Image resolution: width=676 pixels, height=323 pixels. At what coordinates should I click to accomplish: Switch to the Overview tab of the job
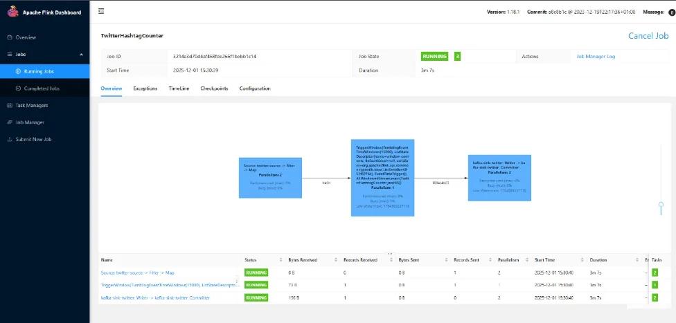112,89
